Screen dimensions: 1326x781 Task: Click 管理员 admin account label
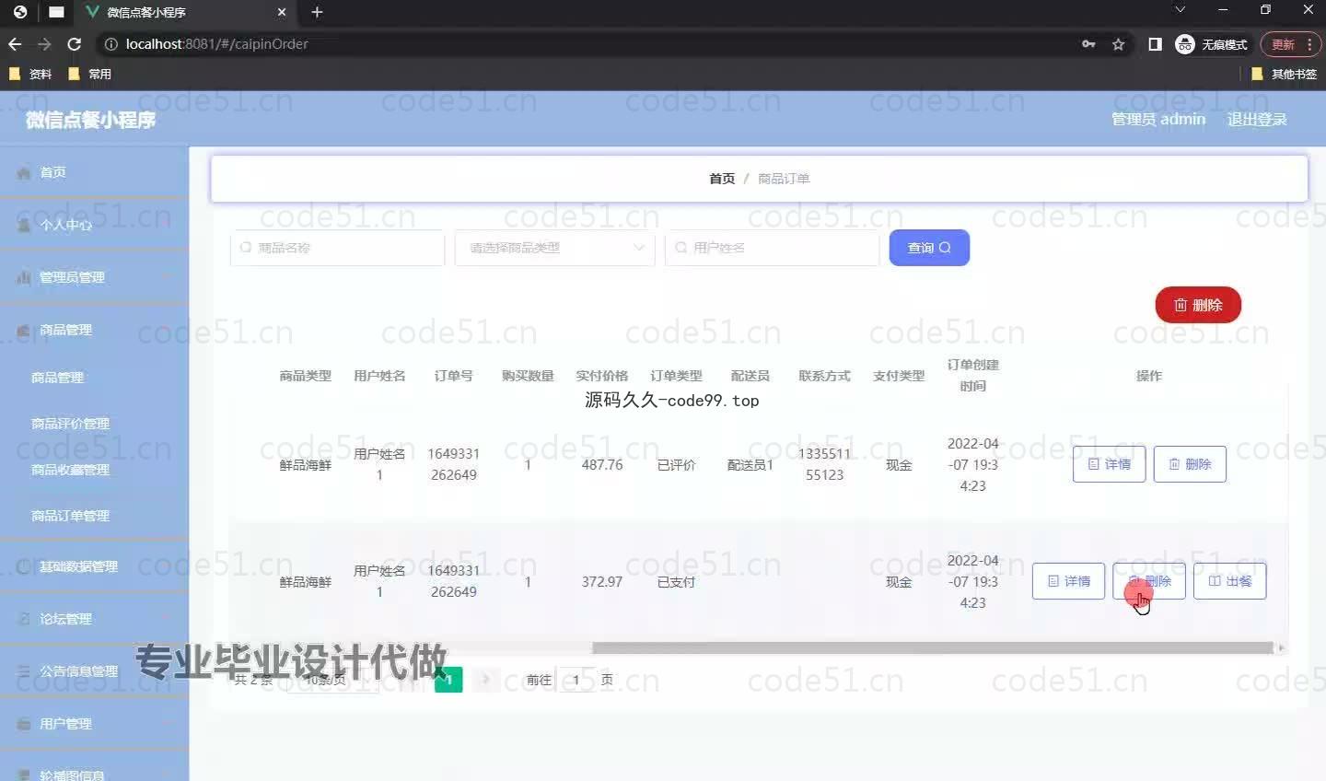(x=1158, y=119)
